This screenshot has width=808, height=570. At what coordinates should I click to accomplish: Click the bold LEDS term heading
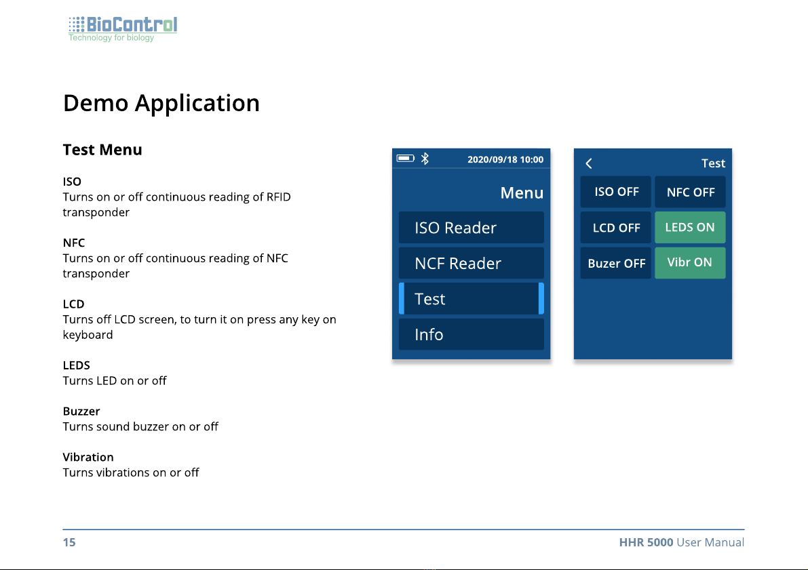76,365
